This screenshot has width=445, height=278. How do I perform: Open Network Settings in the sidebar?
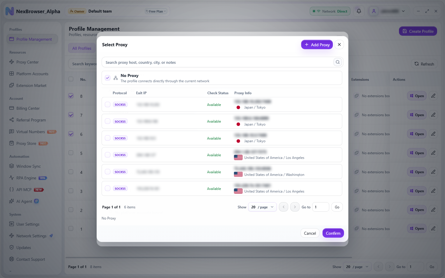(x=32, y=236)
